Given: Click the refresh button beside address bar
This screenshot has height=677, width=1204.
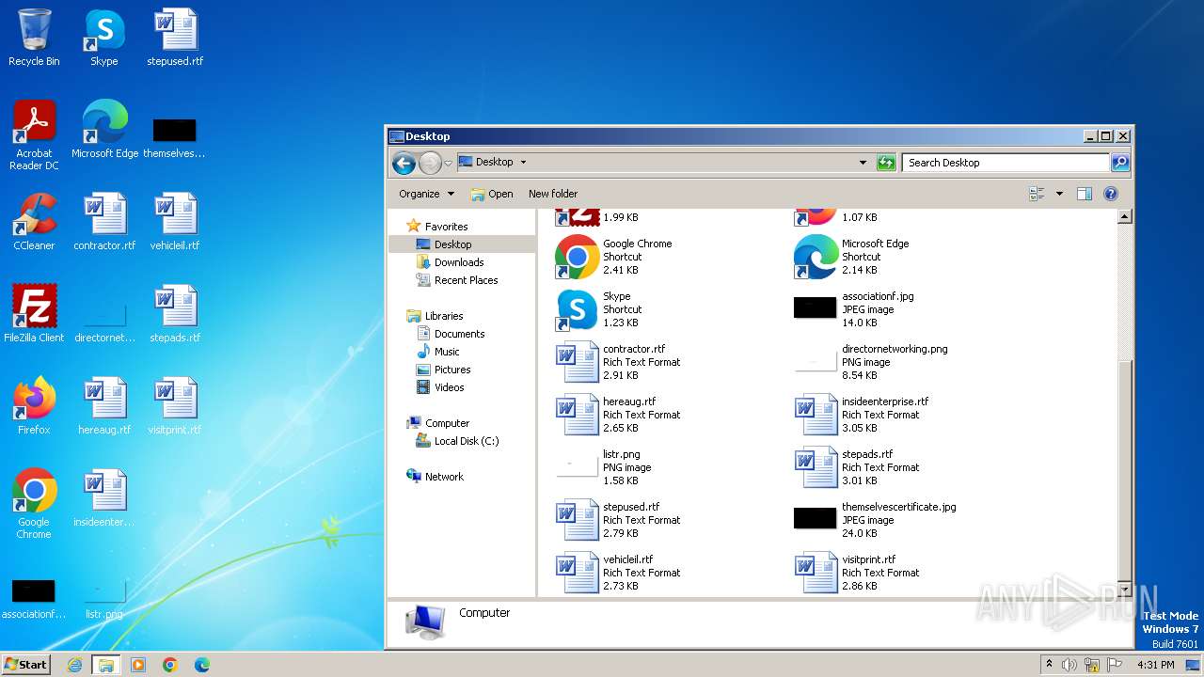Looking at the screenshot, I should point(885,163).
